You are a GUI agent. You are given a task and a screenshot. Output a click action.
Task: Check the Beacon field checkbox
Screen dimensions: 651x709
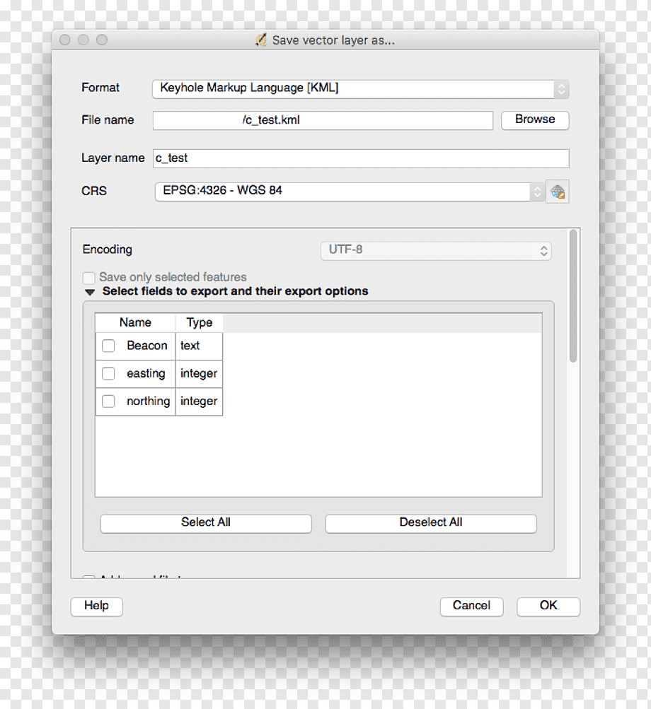(x=108, y=346)
